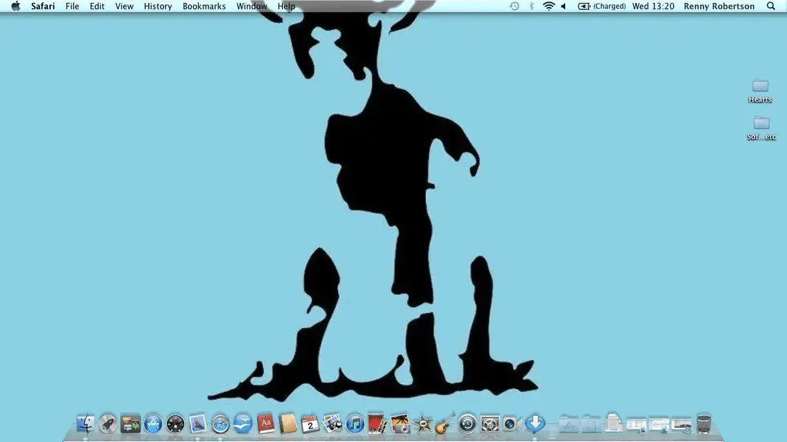Open the Dictionary app

point(266,424)
